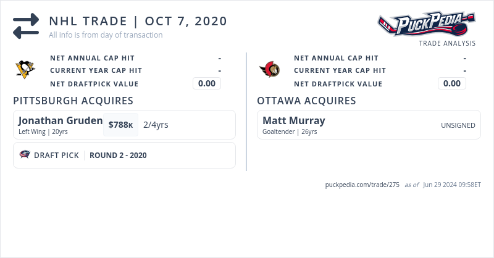494x258 pixels.
Task: Click the NHL Trade Oct 7, 2020 title
Action: pos(138,21)
